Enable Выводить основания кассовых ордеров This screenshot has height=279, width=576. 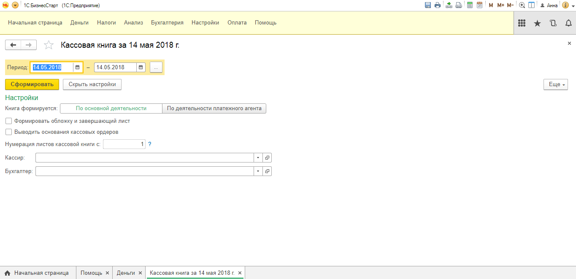click(9, 132)
